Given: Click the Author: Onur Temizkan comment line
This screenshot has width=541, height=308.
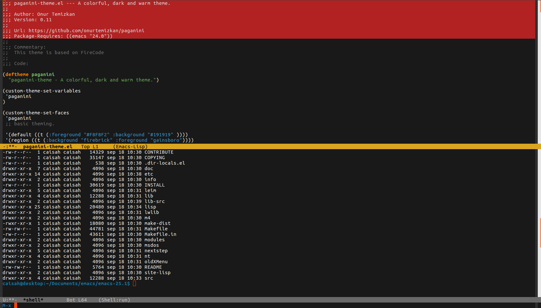Looking at the screenshot, I should 39,14.
